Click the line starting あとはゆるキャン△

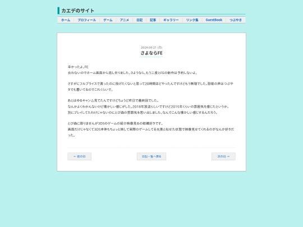tap(113, 100)
